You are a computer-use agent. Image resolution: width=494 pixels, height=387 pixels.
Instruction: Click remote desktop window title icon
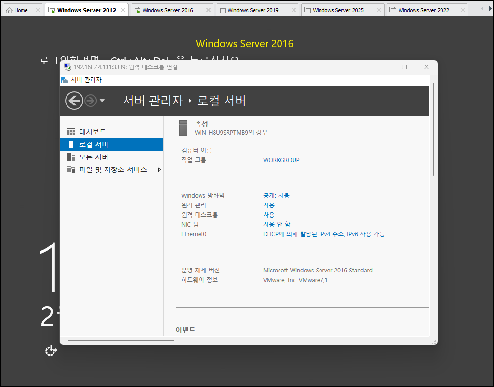pyautogui.click(x=67, y=67)
